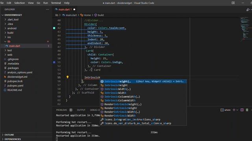The image size is (252, 141).
Task: Select RenderIntrinsicWidth(…) constructor suggestion
Action: 143,112
